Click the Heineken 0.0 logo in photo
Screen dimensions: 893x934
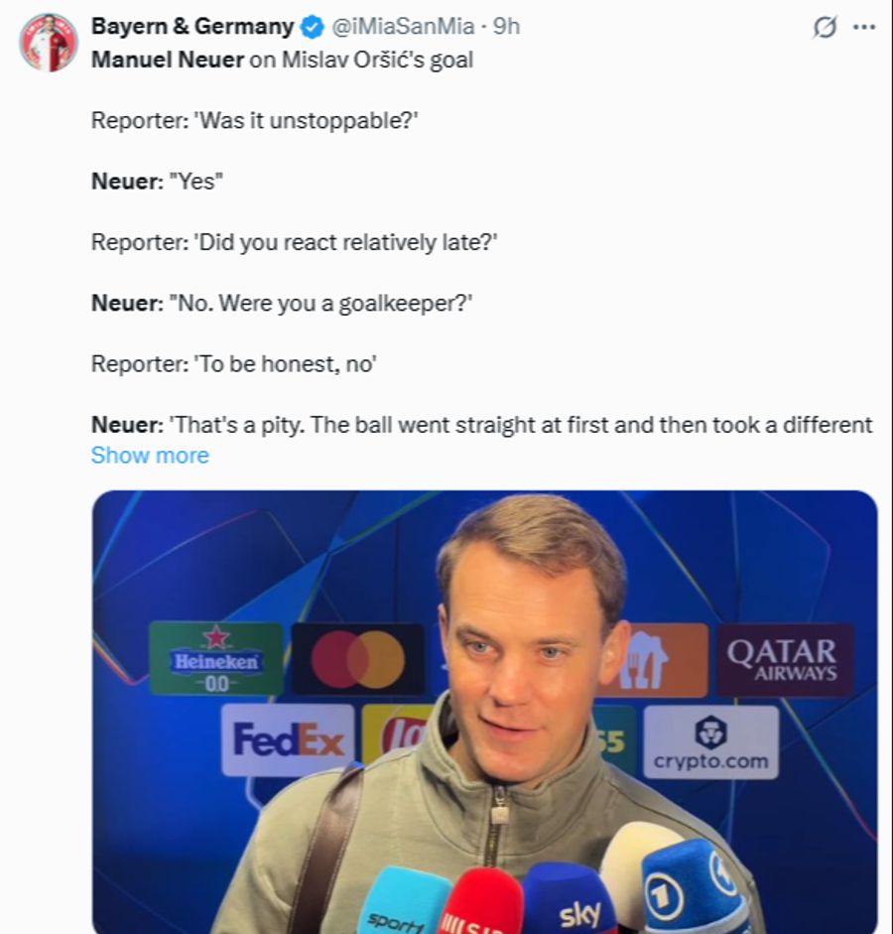coord(215,658)
